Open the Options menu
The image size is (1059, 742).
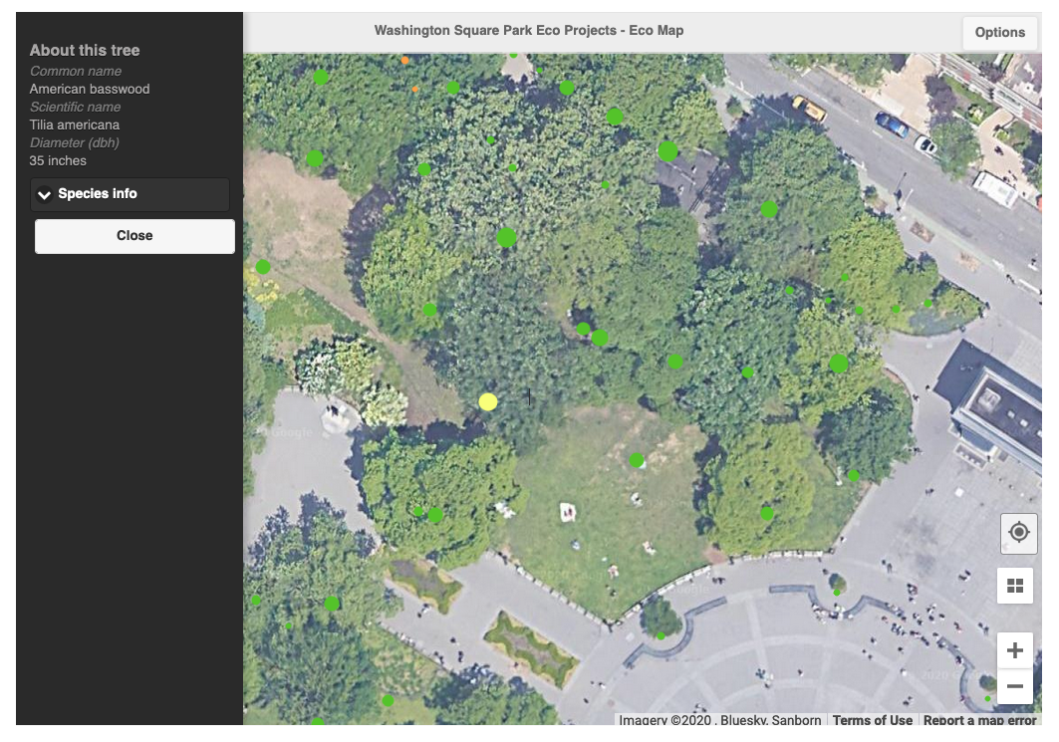pos(999,33)
